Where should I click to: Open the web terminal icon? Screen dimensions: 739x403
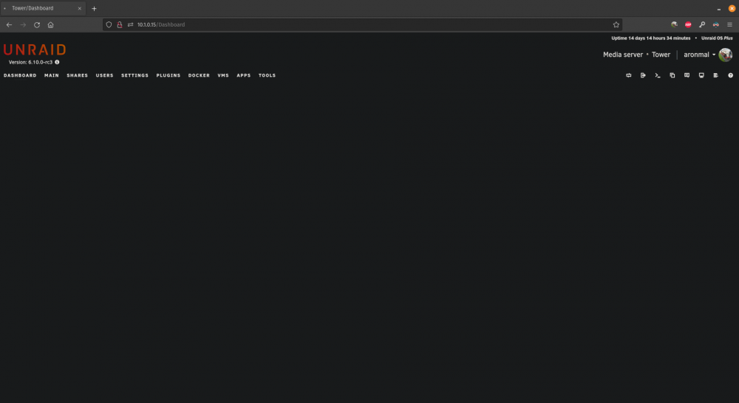pyautogui.click(x=658, y=75)
